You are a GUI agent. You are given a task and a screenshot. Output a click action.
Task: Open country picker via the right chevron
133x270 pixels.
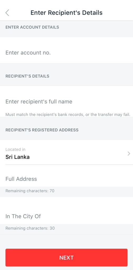click(129, 153)
